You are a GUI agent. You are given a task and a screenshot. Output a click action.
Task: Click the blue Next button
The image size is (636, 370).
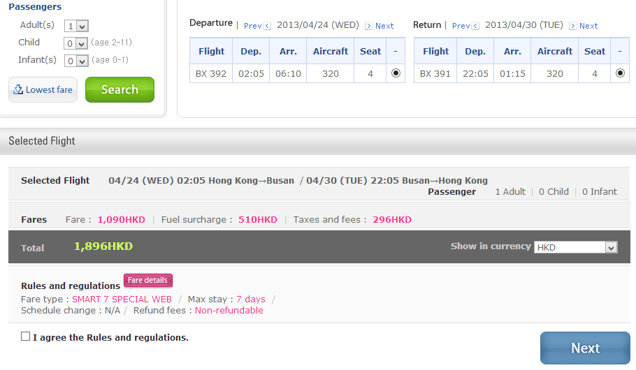pos(585,348)
